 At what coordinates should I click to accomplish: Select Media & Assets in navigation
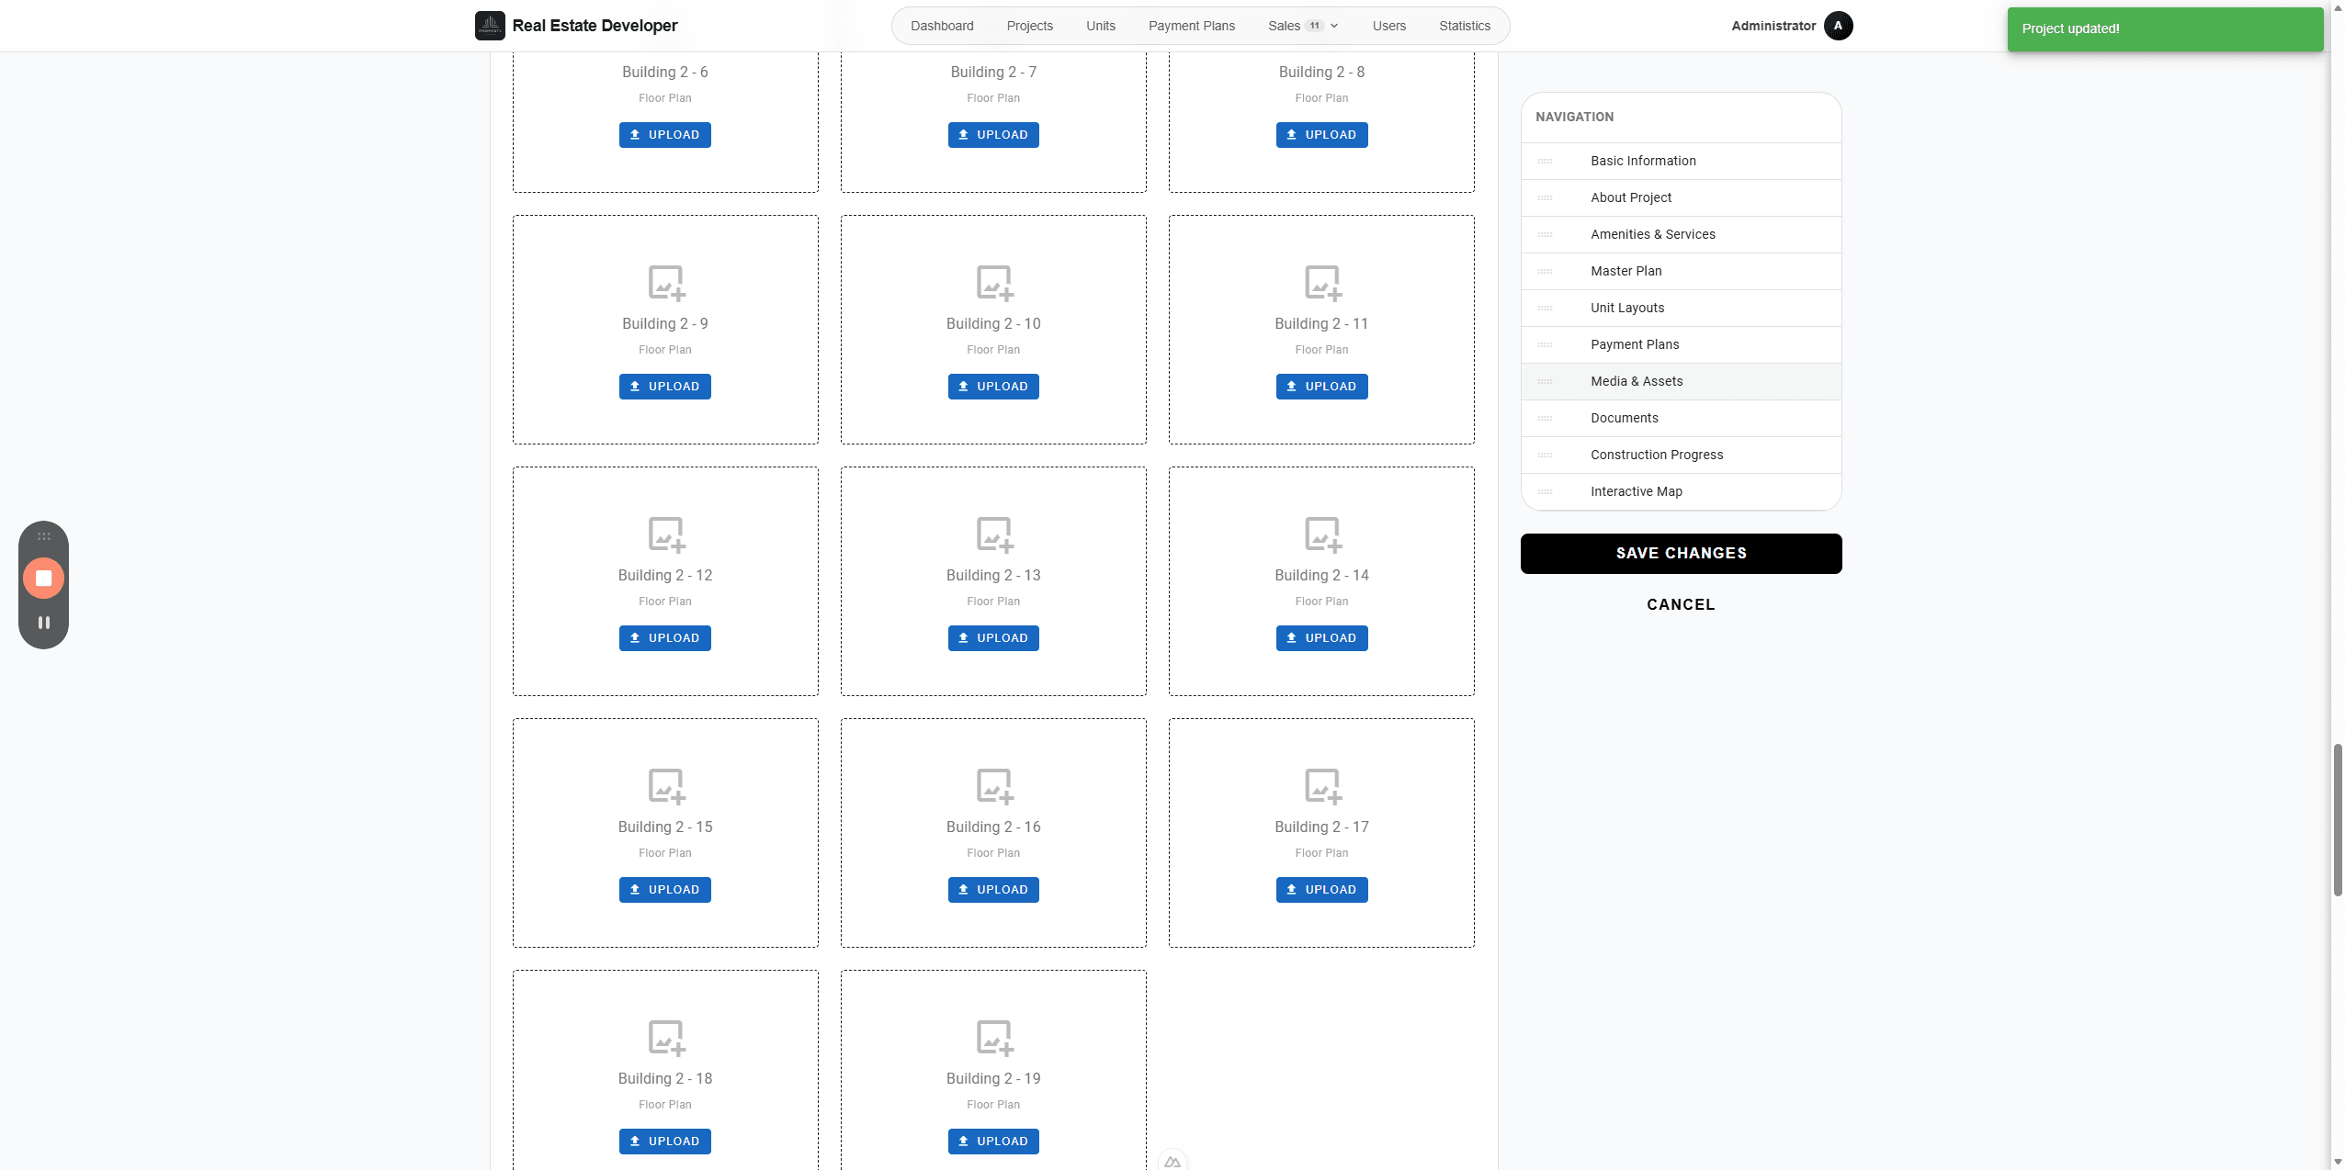[x=1681, y=382]
